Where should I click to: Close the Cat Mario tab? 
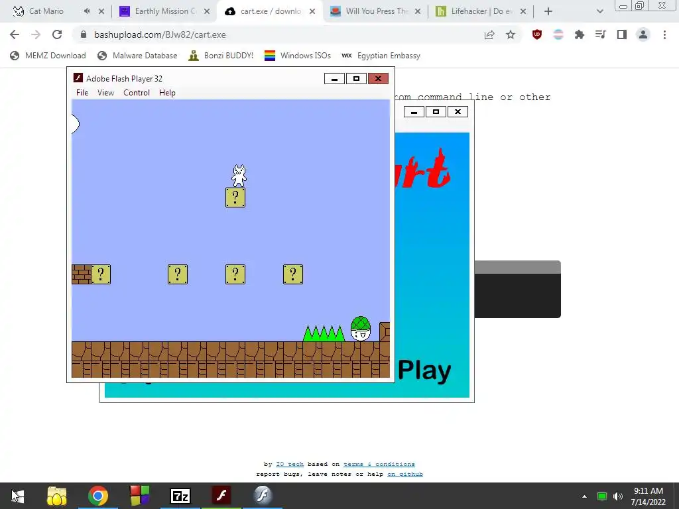(x=101, y=11)
